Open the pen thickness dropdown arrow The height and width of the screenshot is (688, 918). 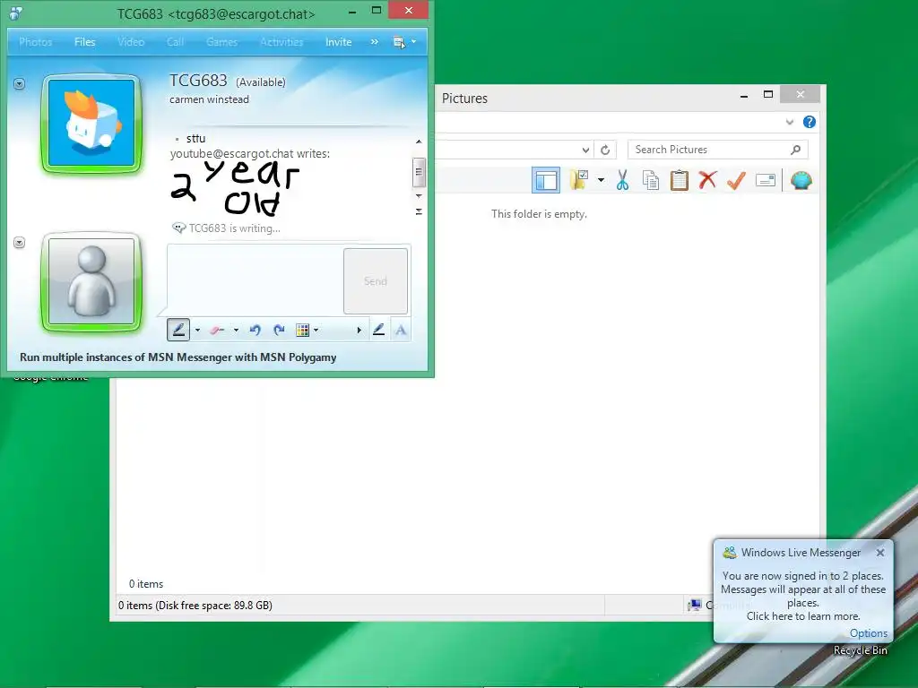click(x=197, y=330)
